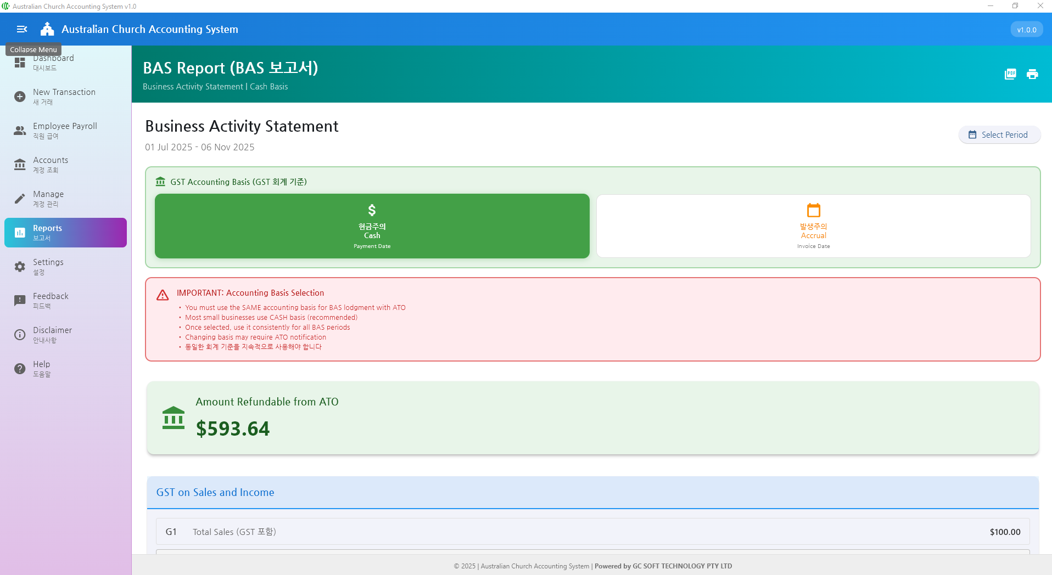Collapse the sidebar with the hamburger menu icon
This screenshot has height=575, width=1052.
coord(22,29)
